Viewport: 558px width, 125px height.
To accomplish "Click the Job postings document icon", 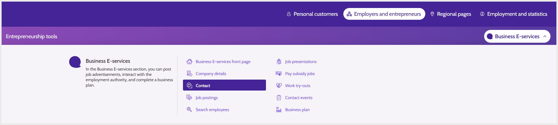I will 189,97.
